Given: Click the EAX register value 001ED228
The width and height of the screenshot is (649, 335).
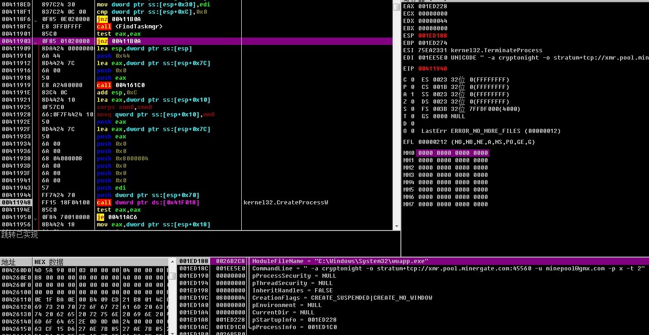Looking at the screenshot, I should [433, 6].
